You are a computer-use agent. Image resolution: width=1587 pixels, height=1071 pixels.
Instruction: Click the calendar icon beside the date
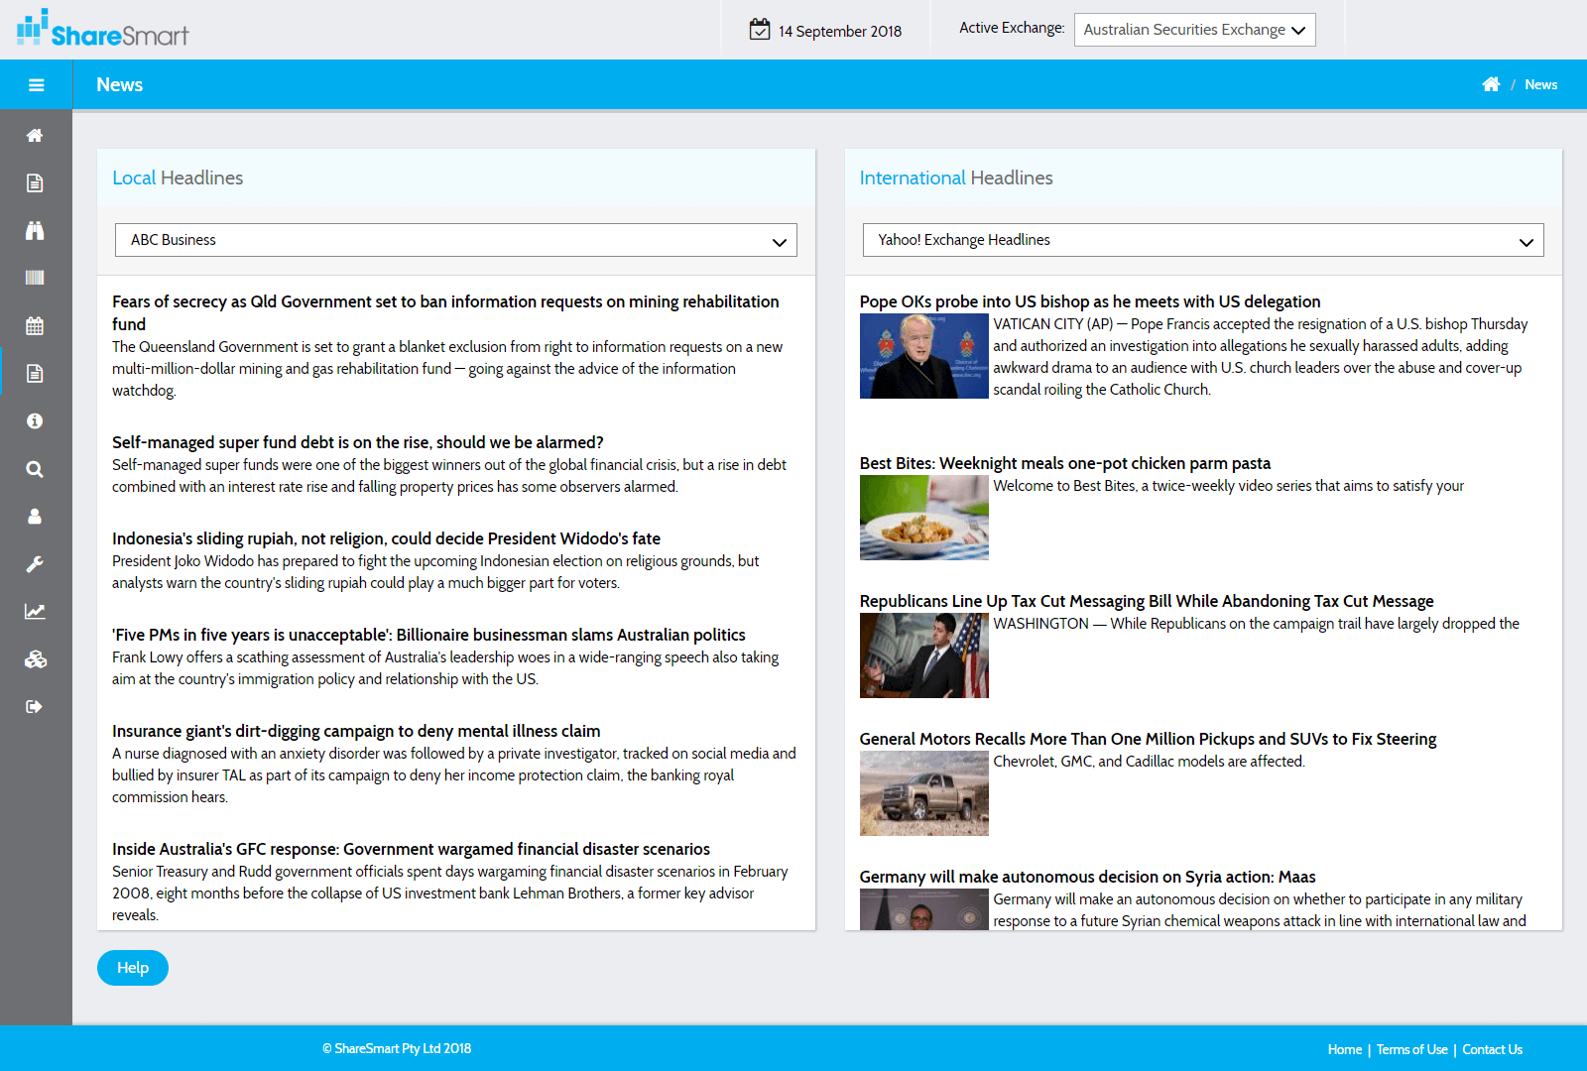pos(760,29)
